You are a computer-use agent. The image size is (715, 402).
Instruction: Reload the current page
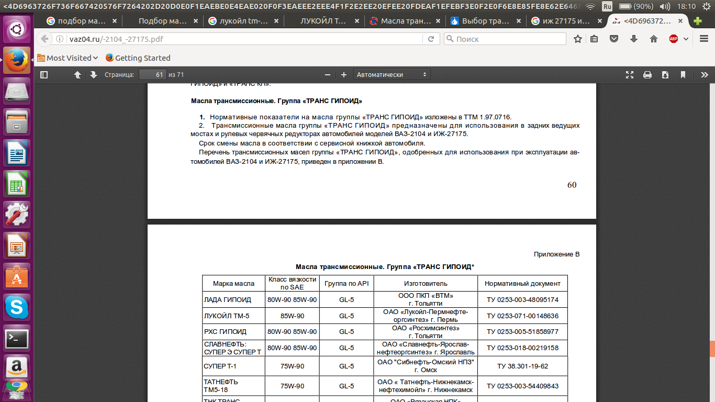(431, 39)
